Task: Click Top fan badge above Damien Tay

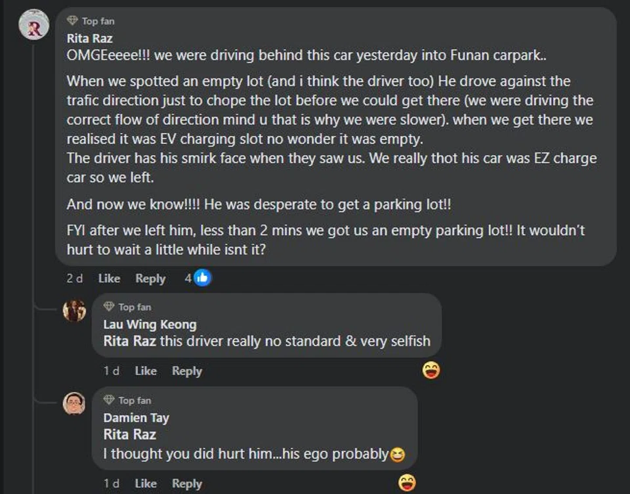Action: tap(127, 400)
